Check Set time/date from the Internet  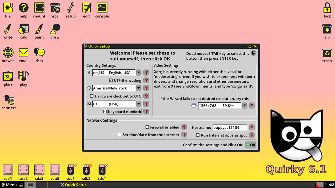click(119, 135)
